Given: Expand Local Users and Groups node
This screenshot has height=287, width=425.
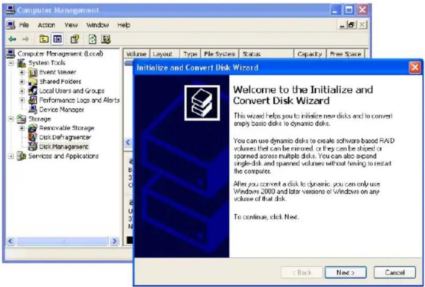Looking at the screenshot, I should pyautogui.click(x=22, y=91).
